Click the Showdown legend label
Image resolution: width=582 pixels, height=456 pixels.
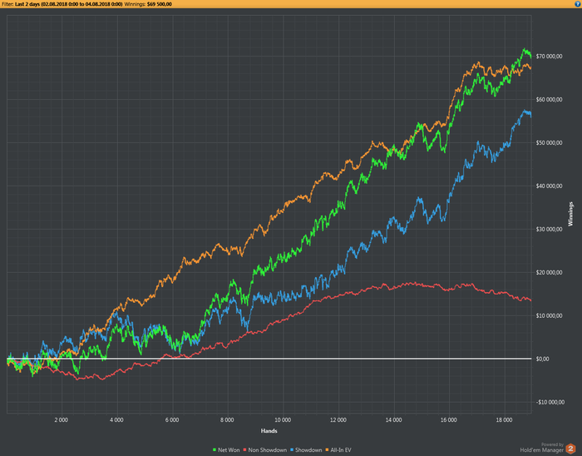pos(308,450)
